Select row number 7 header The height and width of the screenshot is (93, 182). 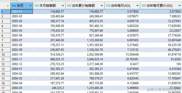[5, 40]
